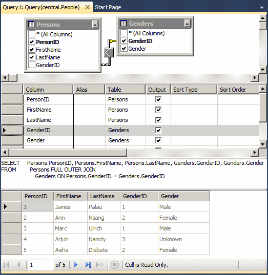Switch to the Start Page tab
The width and height of the screenshot is (268, 275).
click(108, 7)
